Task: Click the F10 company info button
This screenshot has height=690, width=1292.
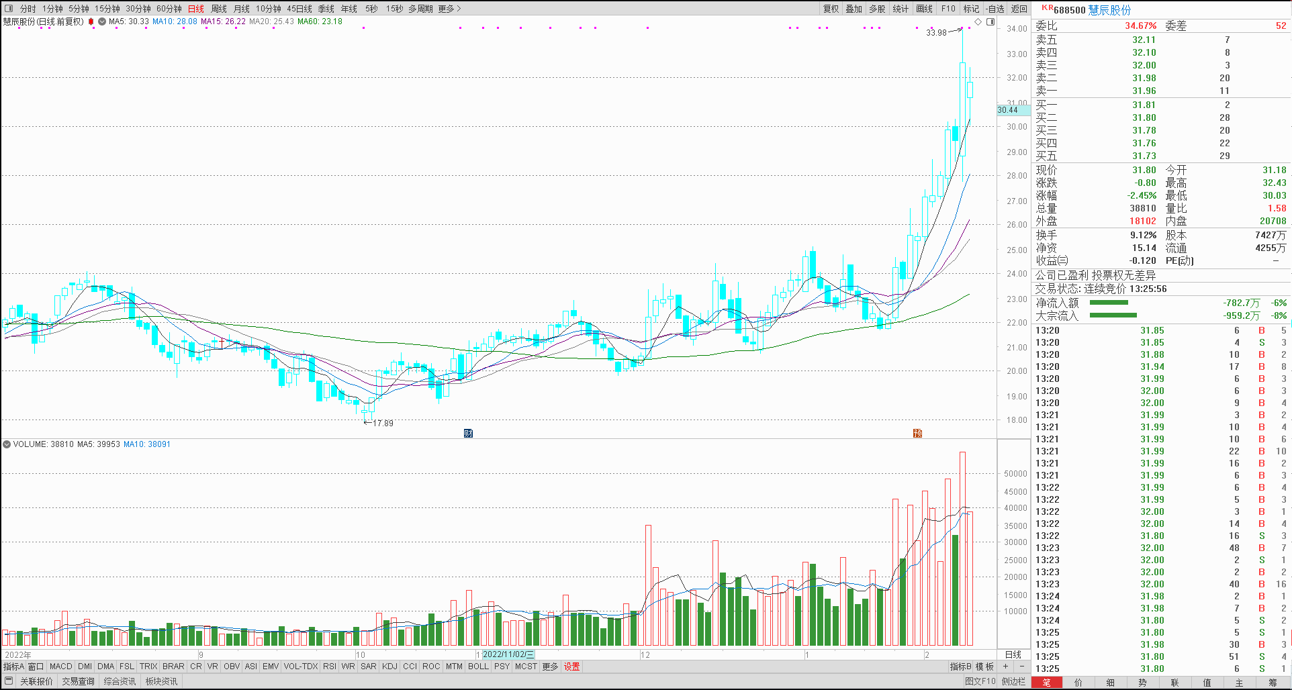Action: [948, 9]
